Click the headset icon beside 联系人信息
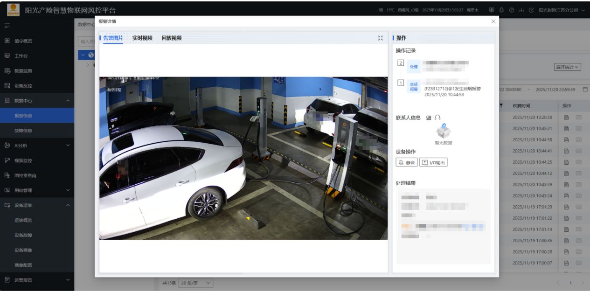The image size is (590, 292). click(437, 118)
